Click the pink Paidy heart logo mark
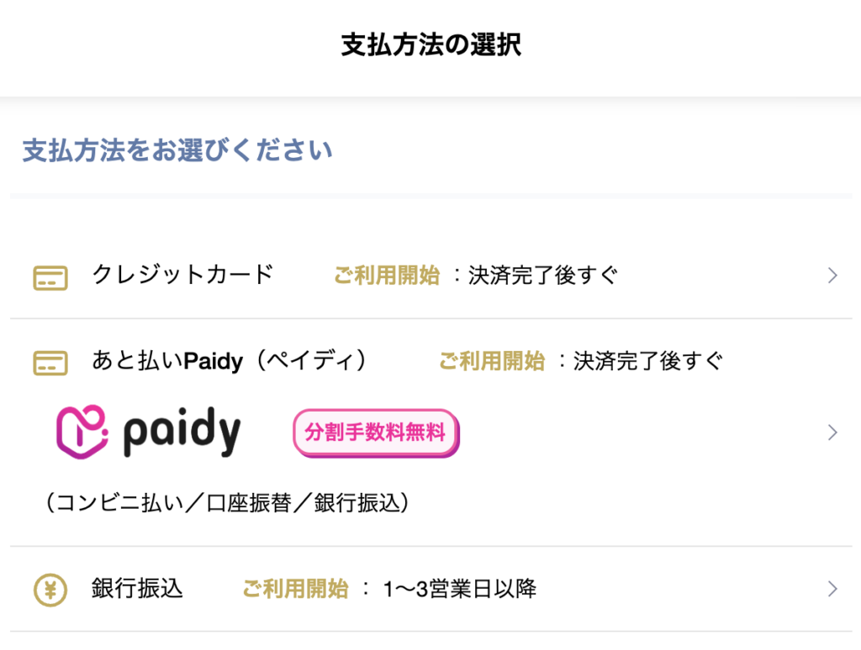The width and height of the screenshot is (861, 650). pos(82,431)
